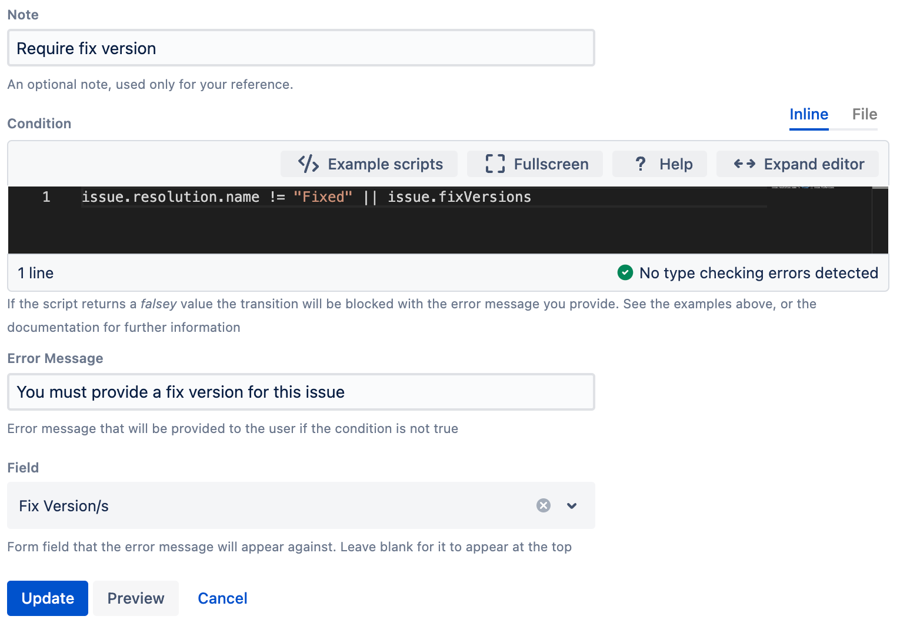Click the "1 line" status text

[x=36, y=273]
